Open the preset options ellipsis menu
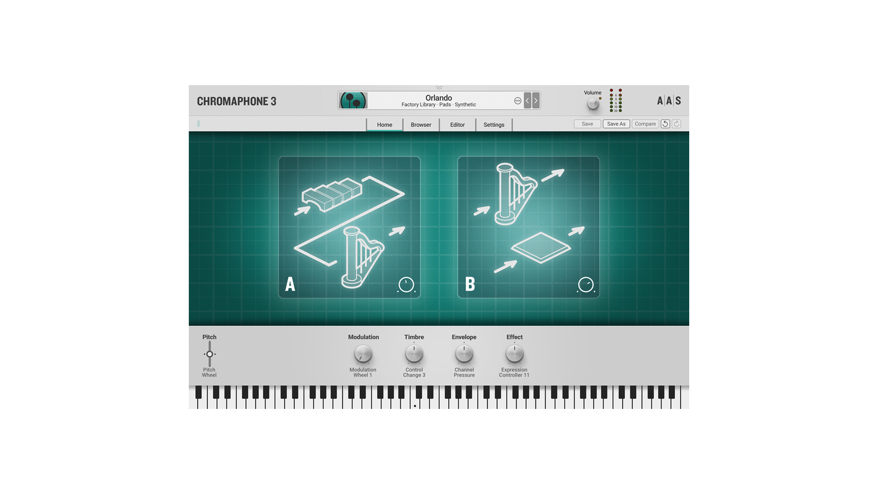This screenshot has width=878, height=494. coord(517,100)
